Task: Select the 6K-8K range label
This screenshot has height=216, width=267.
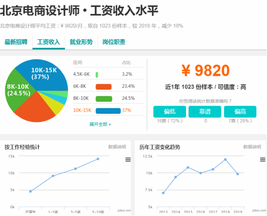Action: click(80, 86)
